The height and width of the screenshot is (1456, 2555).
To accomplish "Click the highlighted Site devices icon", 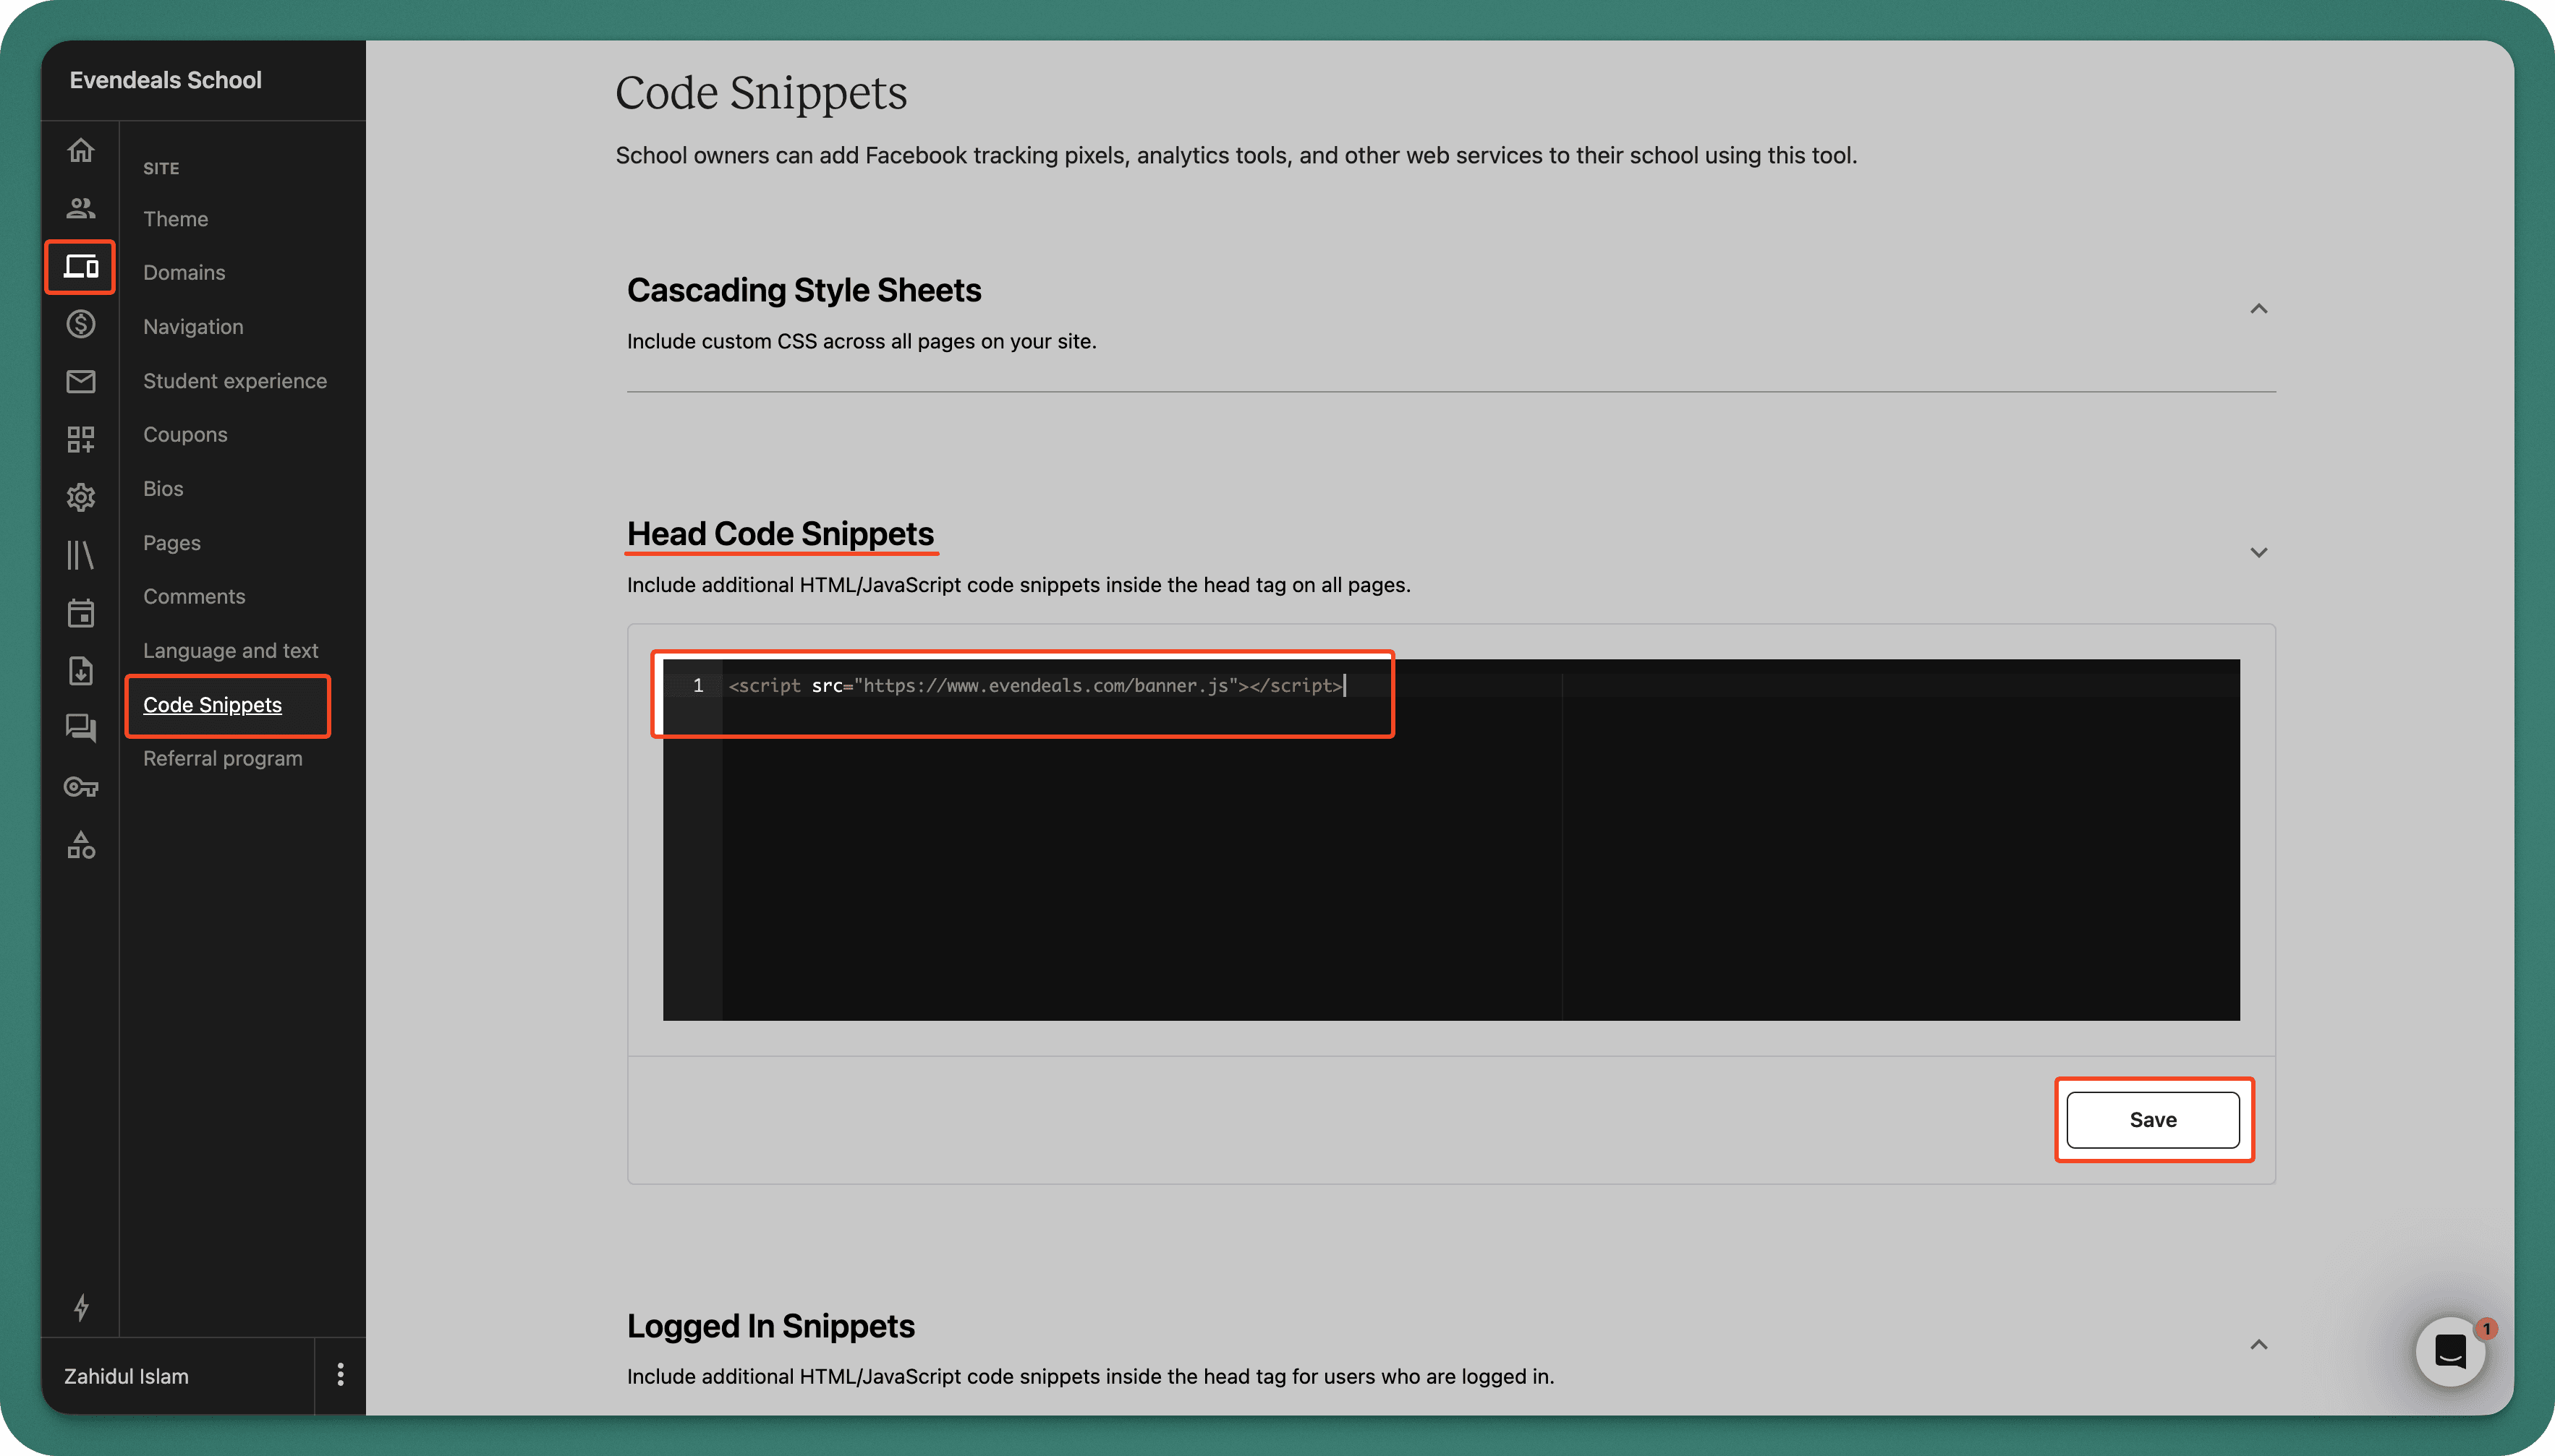I will (x=80, y=266).
